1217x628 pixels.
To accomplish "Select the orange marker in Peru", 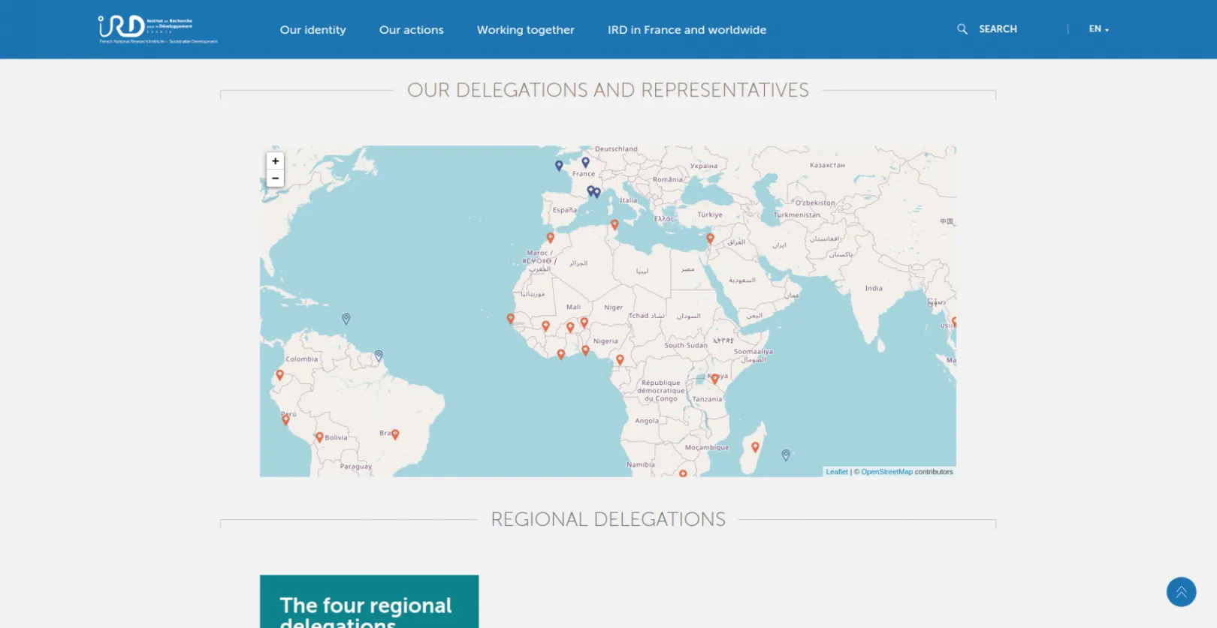I will point(285,419).
